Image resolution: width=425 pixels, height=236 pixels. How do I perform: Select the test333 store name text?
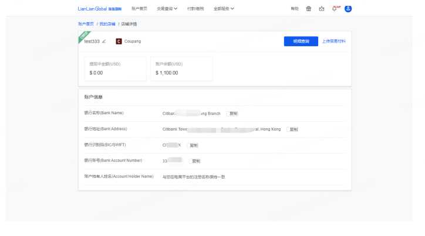coord(92,42)
